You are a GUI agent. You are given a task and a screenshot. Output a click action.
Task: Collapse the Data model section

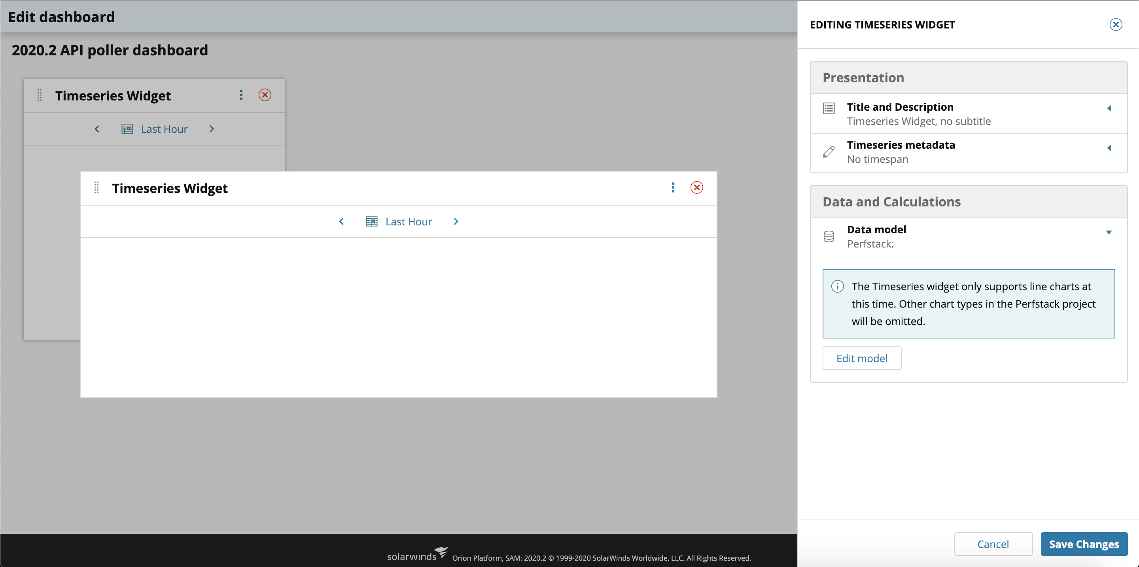pos(1109,232)
